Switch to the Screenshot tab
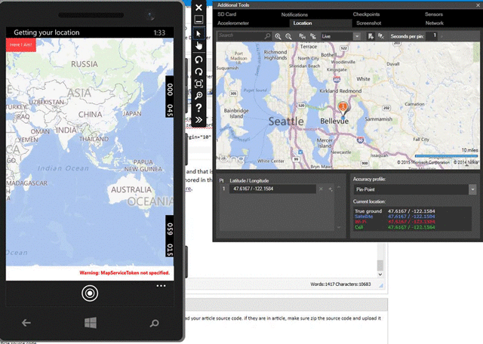Image resolution: width=483 pixels, height=344 pixels. point(369,23)
